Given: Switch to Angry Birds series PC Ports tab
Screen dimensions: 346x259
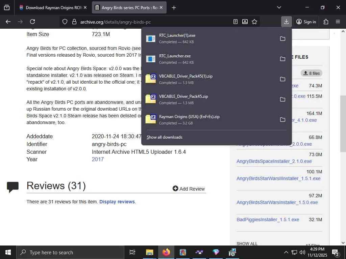Looking at the screenshot, I should coord(129,7).
